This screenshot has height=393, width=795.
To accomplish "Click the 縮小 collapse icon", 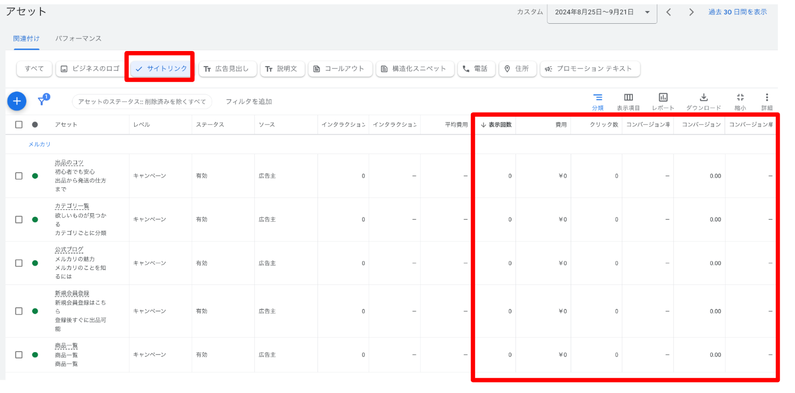I will (x=740, y=97).
